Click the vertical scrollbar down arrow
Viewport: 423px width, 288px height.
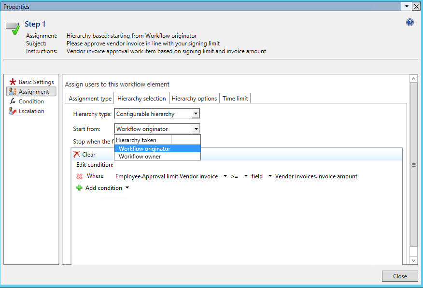click(x=413, y=260)
